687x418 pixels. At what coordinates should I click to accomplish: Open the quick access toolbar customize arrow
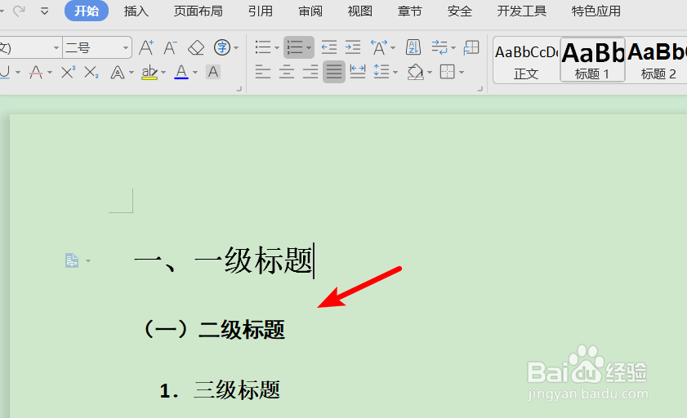(44, 11)
